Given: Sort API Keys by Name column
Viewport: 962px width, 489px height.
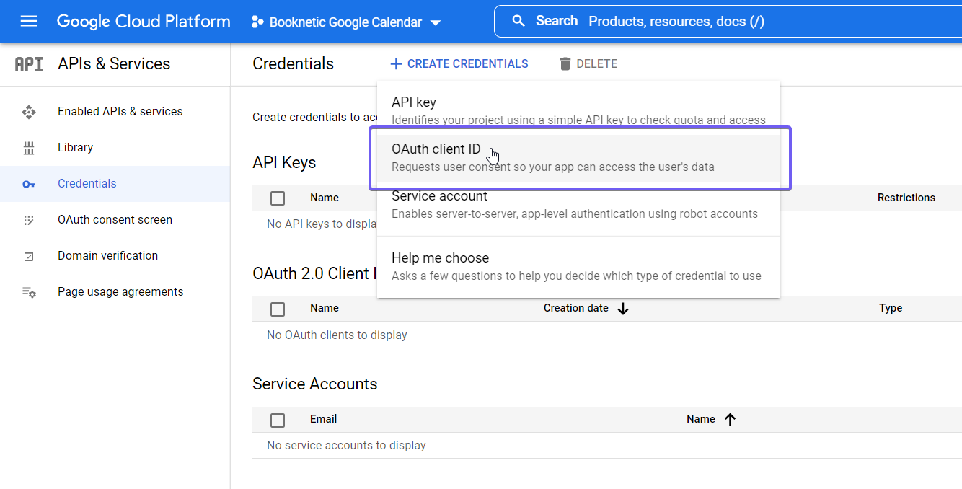Looking at the screenshot, I should (x=325, y=197).
